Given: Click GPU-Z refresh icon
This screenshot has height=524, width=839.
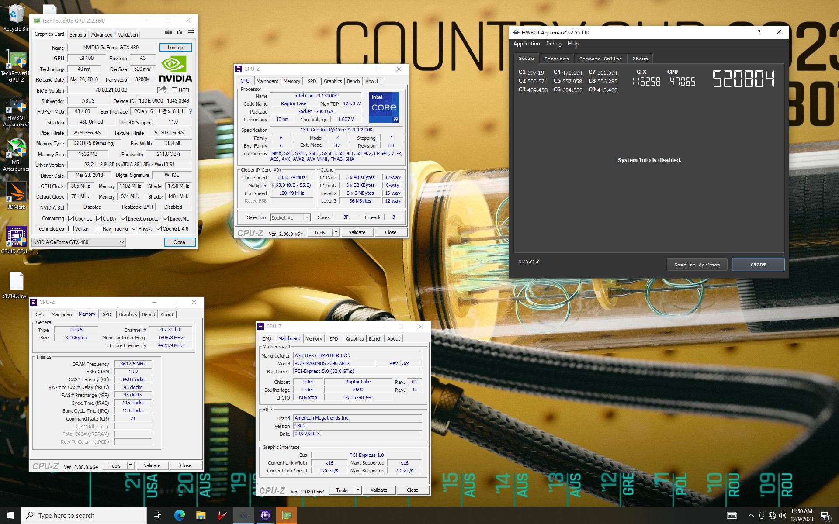Looking at the screenshot, I should 179,32.
